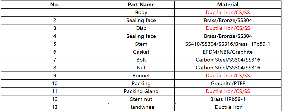Click the 'Packing' row name cell
The height and width of the screenshot is (112, 282).
(x=141, y=83)
